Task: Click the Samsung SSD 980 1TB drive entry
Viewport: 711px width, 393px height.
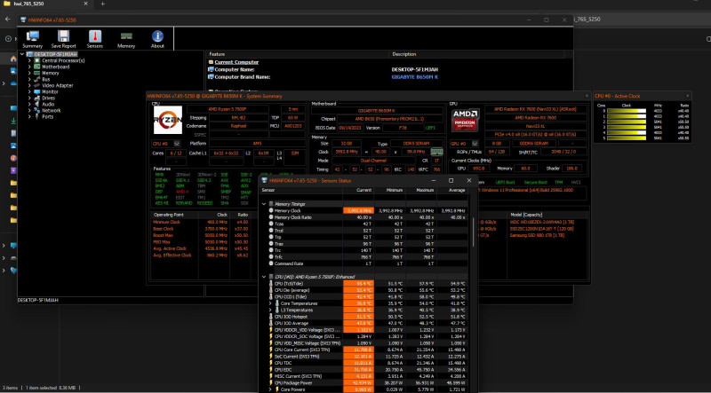Action: 537,235
